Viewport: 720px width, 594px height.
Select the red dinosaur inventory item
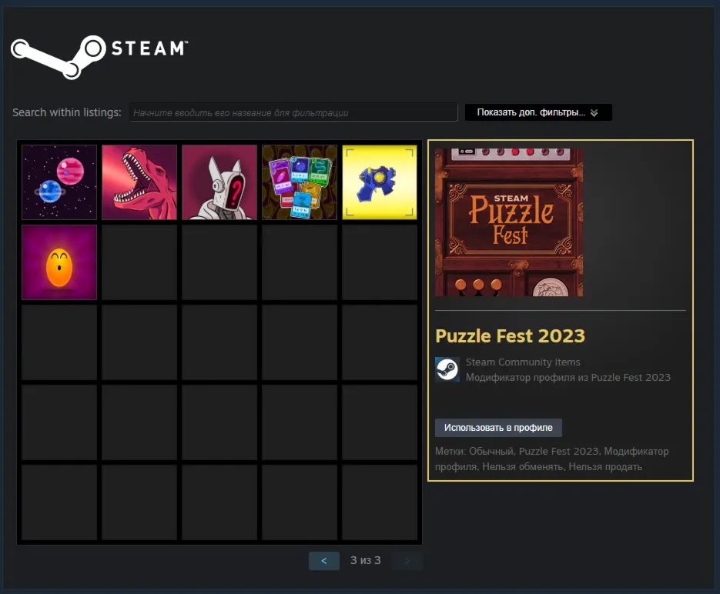click(x=139, y=182)
